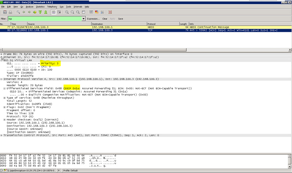Click the Normal Size (1:1) zoom icon
The image size is (292, 173).
pos(78,12)
